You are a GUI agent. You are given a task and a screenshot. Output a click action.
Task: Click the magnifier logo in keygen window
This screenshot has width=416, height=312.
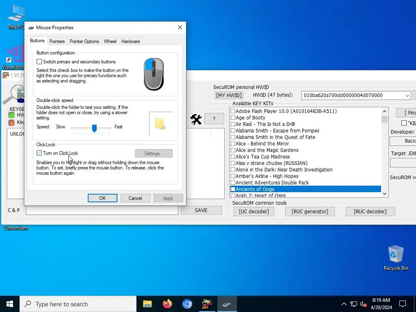(14, 94)
